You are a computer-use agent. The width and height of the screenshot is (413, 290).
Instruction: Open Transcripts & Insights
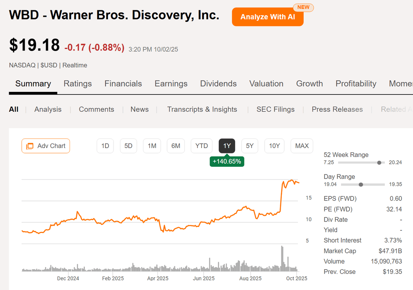pyautogui.click(x=202, y=109)
